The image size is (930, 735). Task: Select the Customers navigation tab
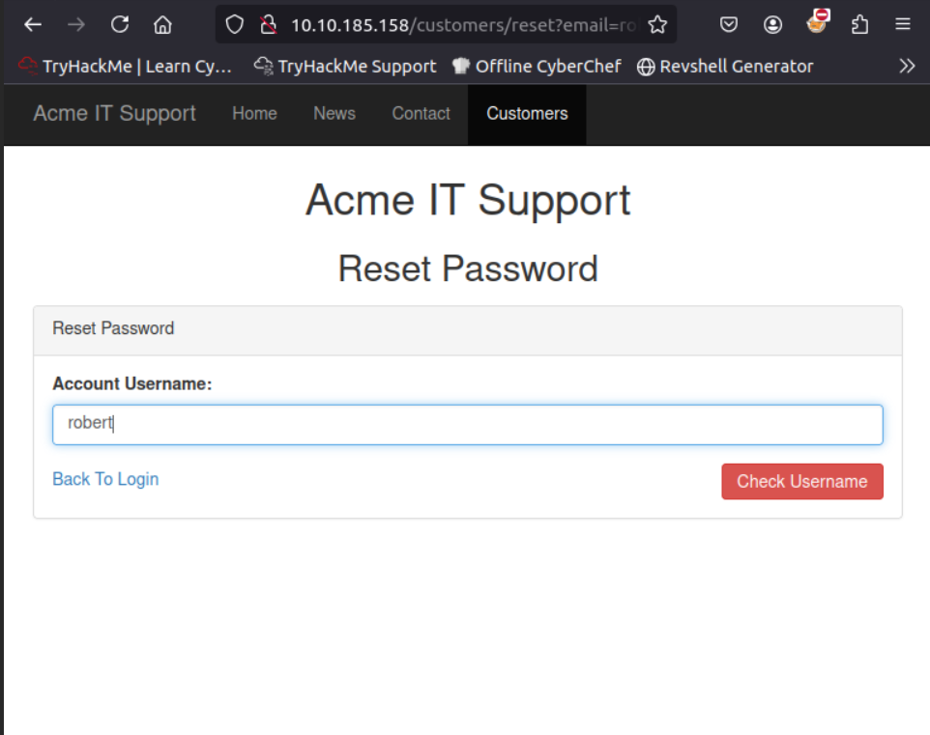pyautogui.click(x=527, y=114)
